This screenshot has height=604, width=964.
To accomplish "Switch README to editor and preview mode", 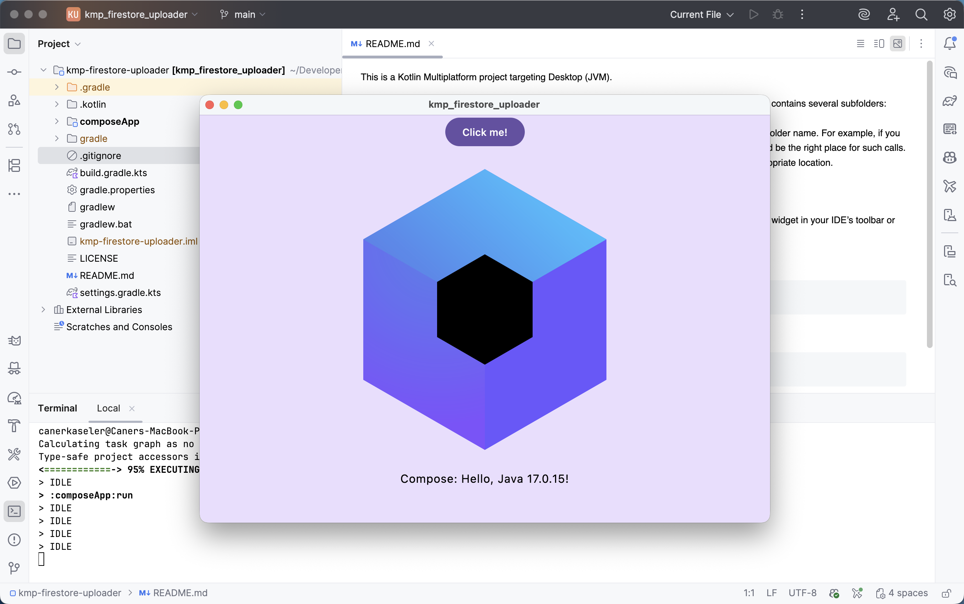I will pos(879,43).
